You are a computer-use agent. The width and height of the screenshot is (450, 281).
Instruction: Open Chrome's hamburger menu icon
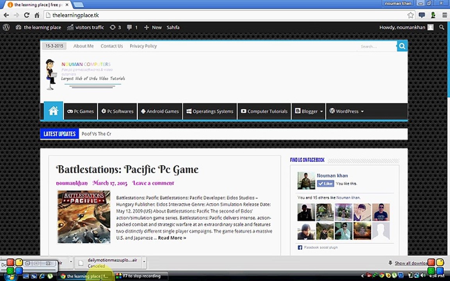click(445, 15)
